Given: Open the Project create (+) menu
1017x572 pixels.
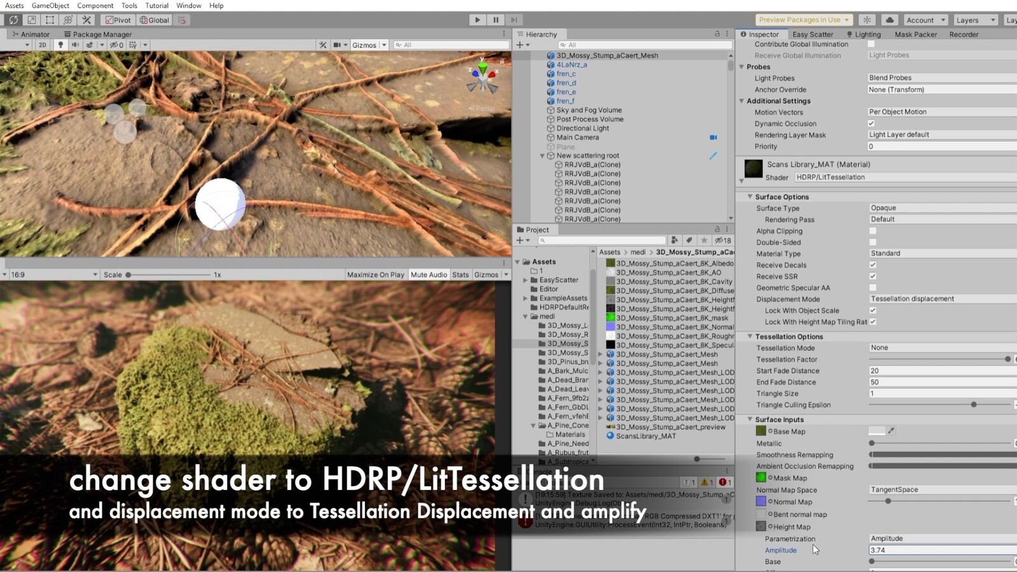Looking at the screenshot, I should click(x=522, y=240).
